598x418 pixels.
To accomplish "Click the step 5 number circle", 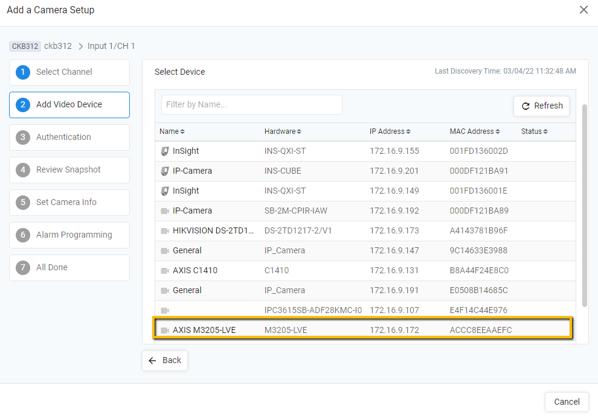I will coord(23,202).
